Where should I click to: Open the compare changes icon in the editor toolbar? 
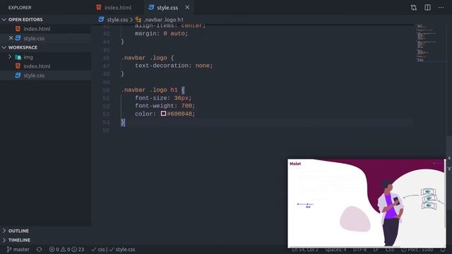coord(414,8)
